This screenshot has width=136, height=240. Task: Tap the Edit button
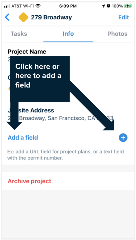pyautogui.click(x=124, y=17)
